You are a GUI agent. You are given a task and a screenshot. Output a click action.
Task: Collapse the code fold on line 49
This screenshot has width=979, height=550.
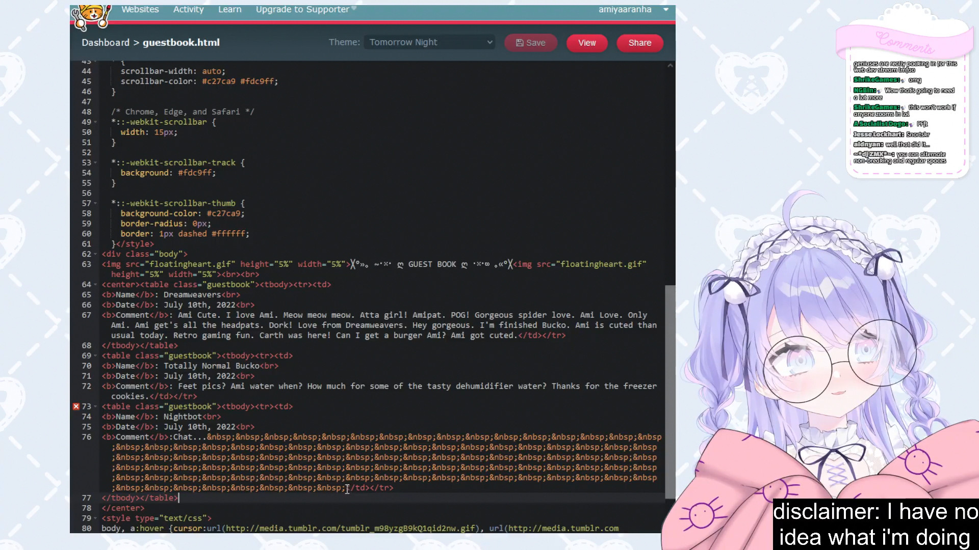click(x=95, y=122)
